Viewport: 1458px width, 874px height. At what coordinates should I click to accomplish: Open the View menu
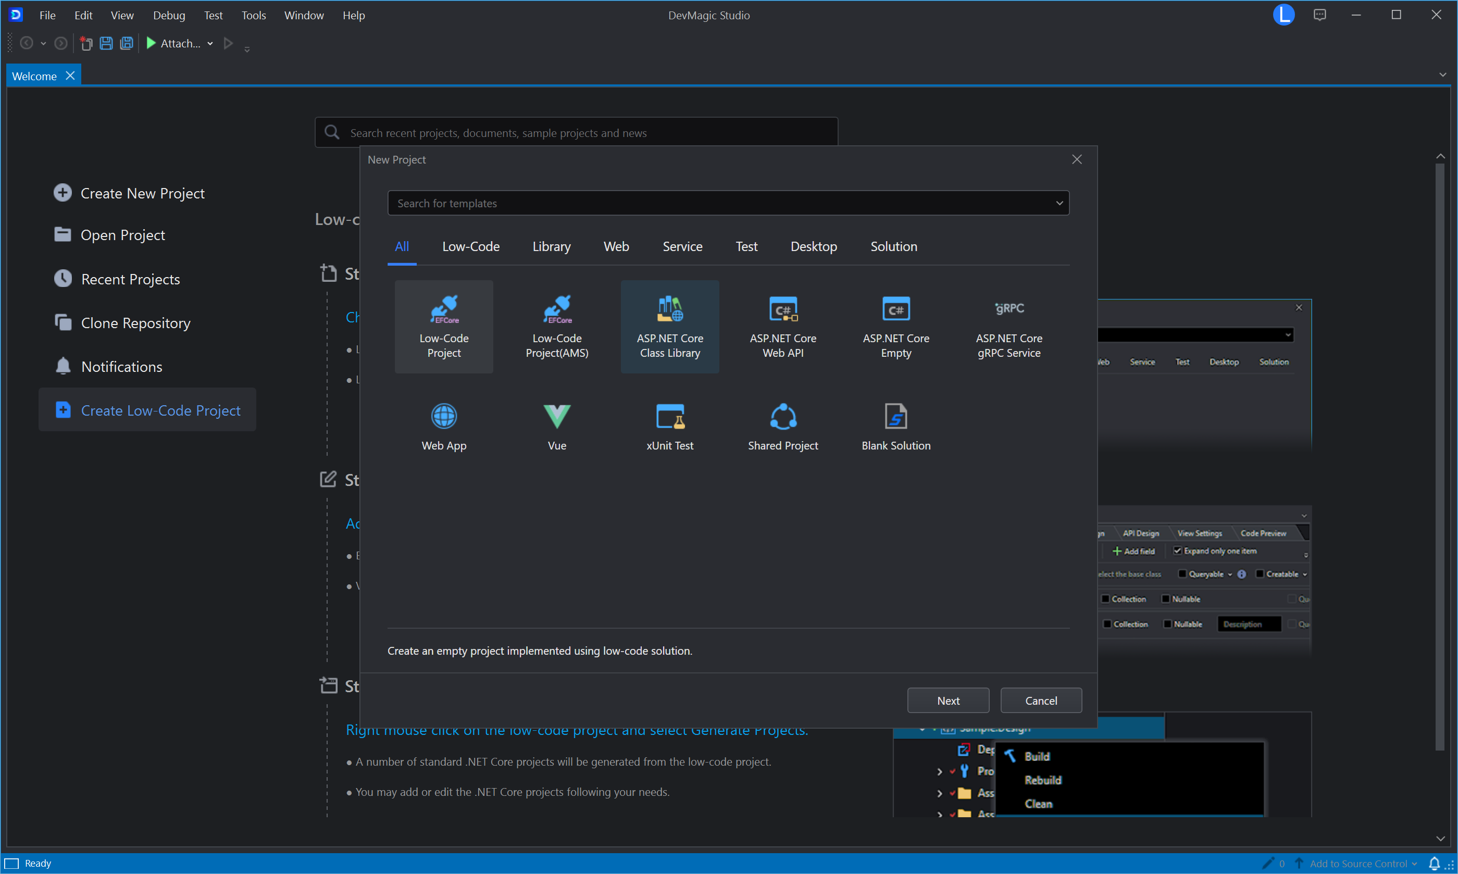coord(122,15)
